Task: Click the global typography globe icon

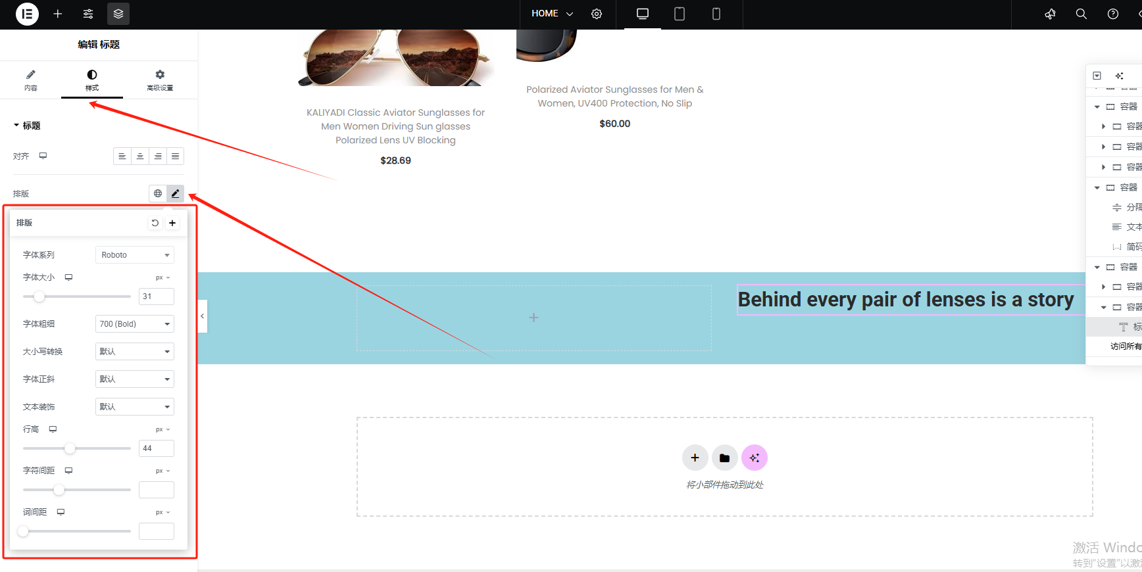Action: tap(158, 193)
